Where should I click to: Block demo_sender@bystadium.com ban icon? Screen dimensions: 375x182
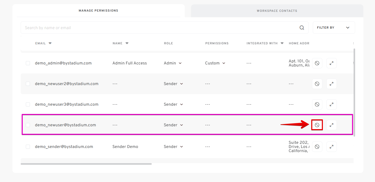[x=317, y=147]
